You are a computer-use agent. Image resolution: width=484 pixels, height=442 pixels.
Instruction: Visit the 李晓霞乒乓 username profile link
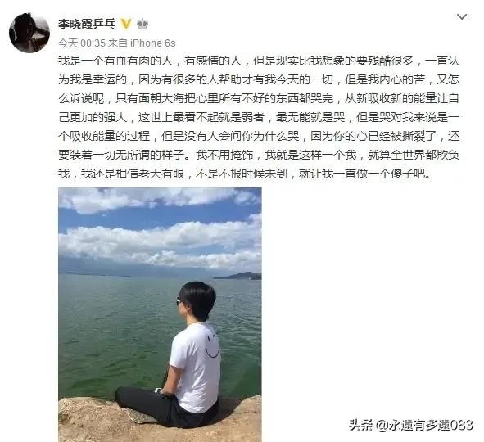(87, 24)
